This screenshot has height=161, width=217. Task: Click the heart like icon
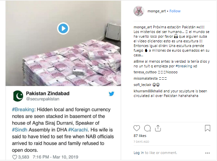coord(137,128)
